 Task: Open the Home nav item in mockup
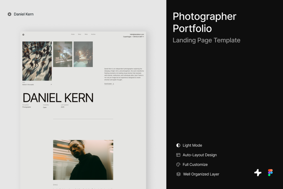click(73, 34)
